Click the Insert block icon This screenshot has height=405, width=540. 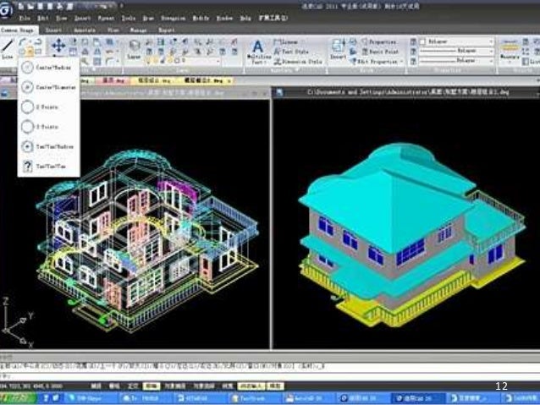click(339, 49)
